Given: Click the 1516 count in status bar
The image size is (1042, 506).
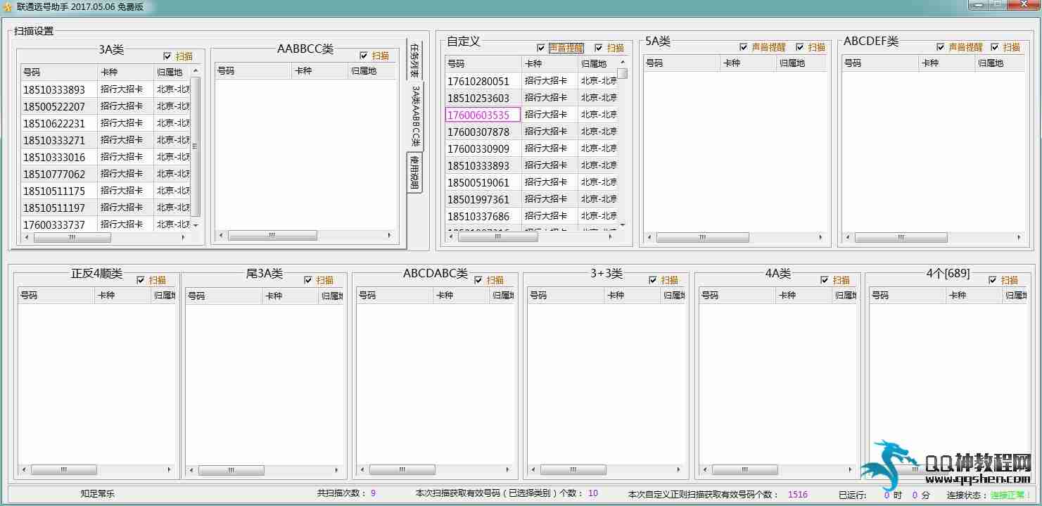Looking at the screenshot, I should pyautogui.click(x=798, y=495).
